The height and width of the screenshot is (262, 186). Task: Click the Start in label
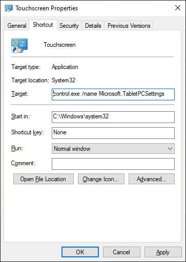click(20, 116)
